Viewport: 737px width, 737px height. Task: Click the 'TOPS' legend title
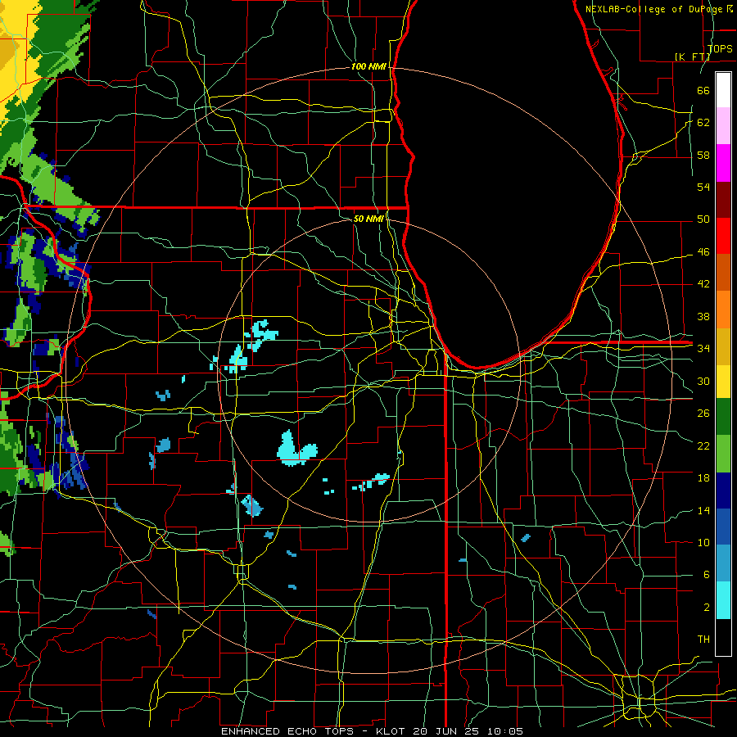click(x=720, y=48)
